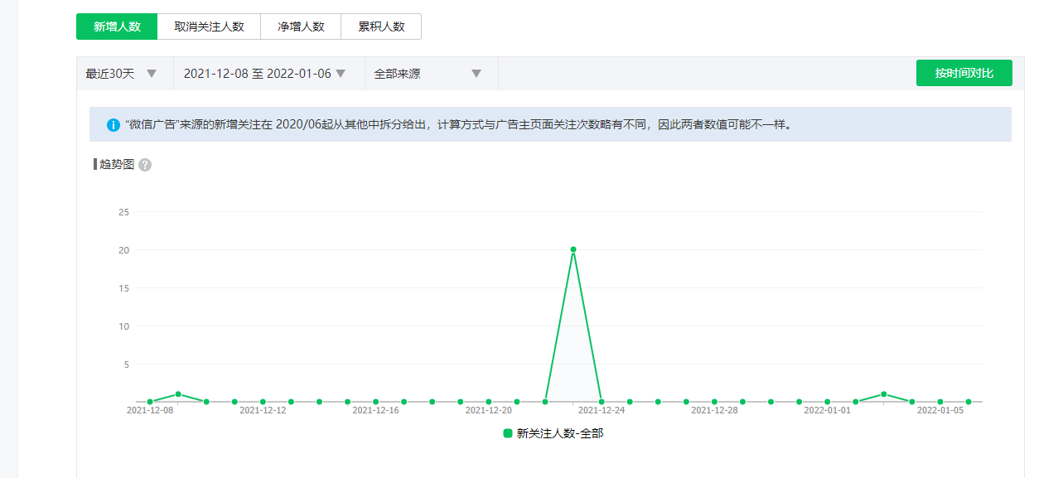Click the data point above 2021-12-16
Image resolution: width=1063 pixels, height=478 pixels.
[375, 402]
